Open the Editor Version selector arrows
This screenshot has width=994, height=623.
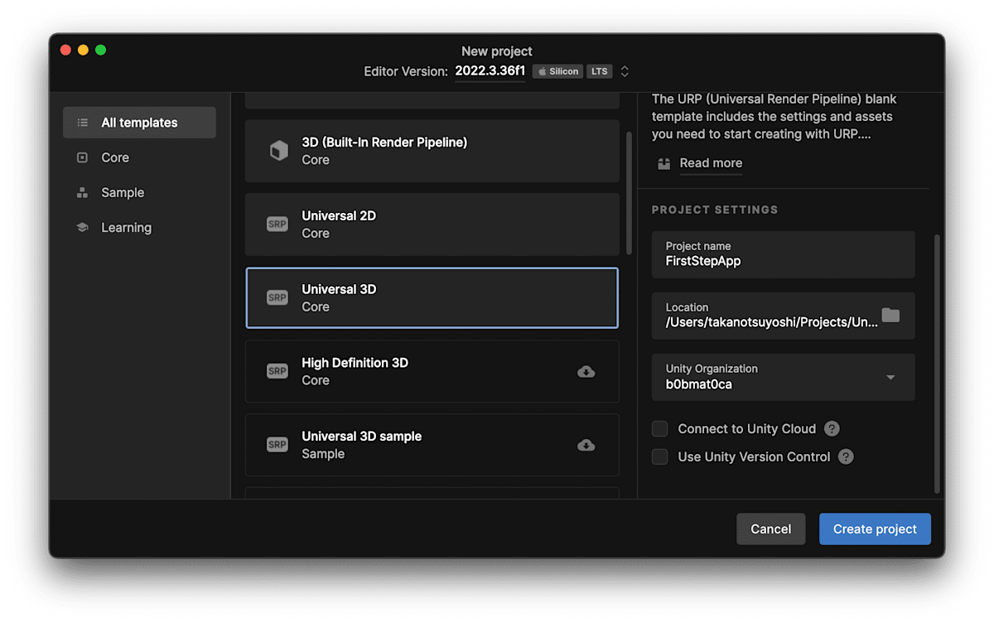tap(625, 71)
